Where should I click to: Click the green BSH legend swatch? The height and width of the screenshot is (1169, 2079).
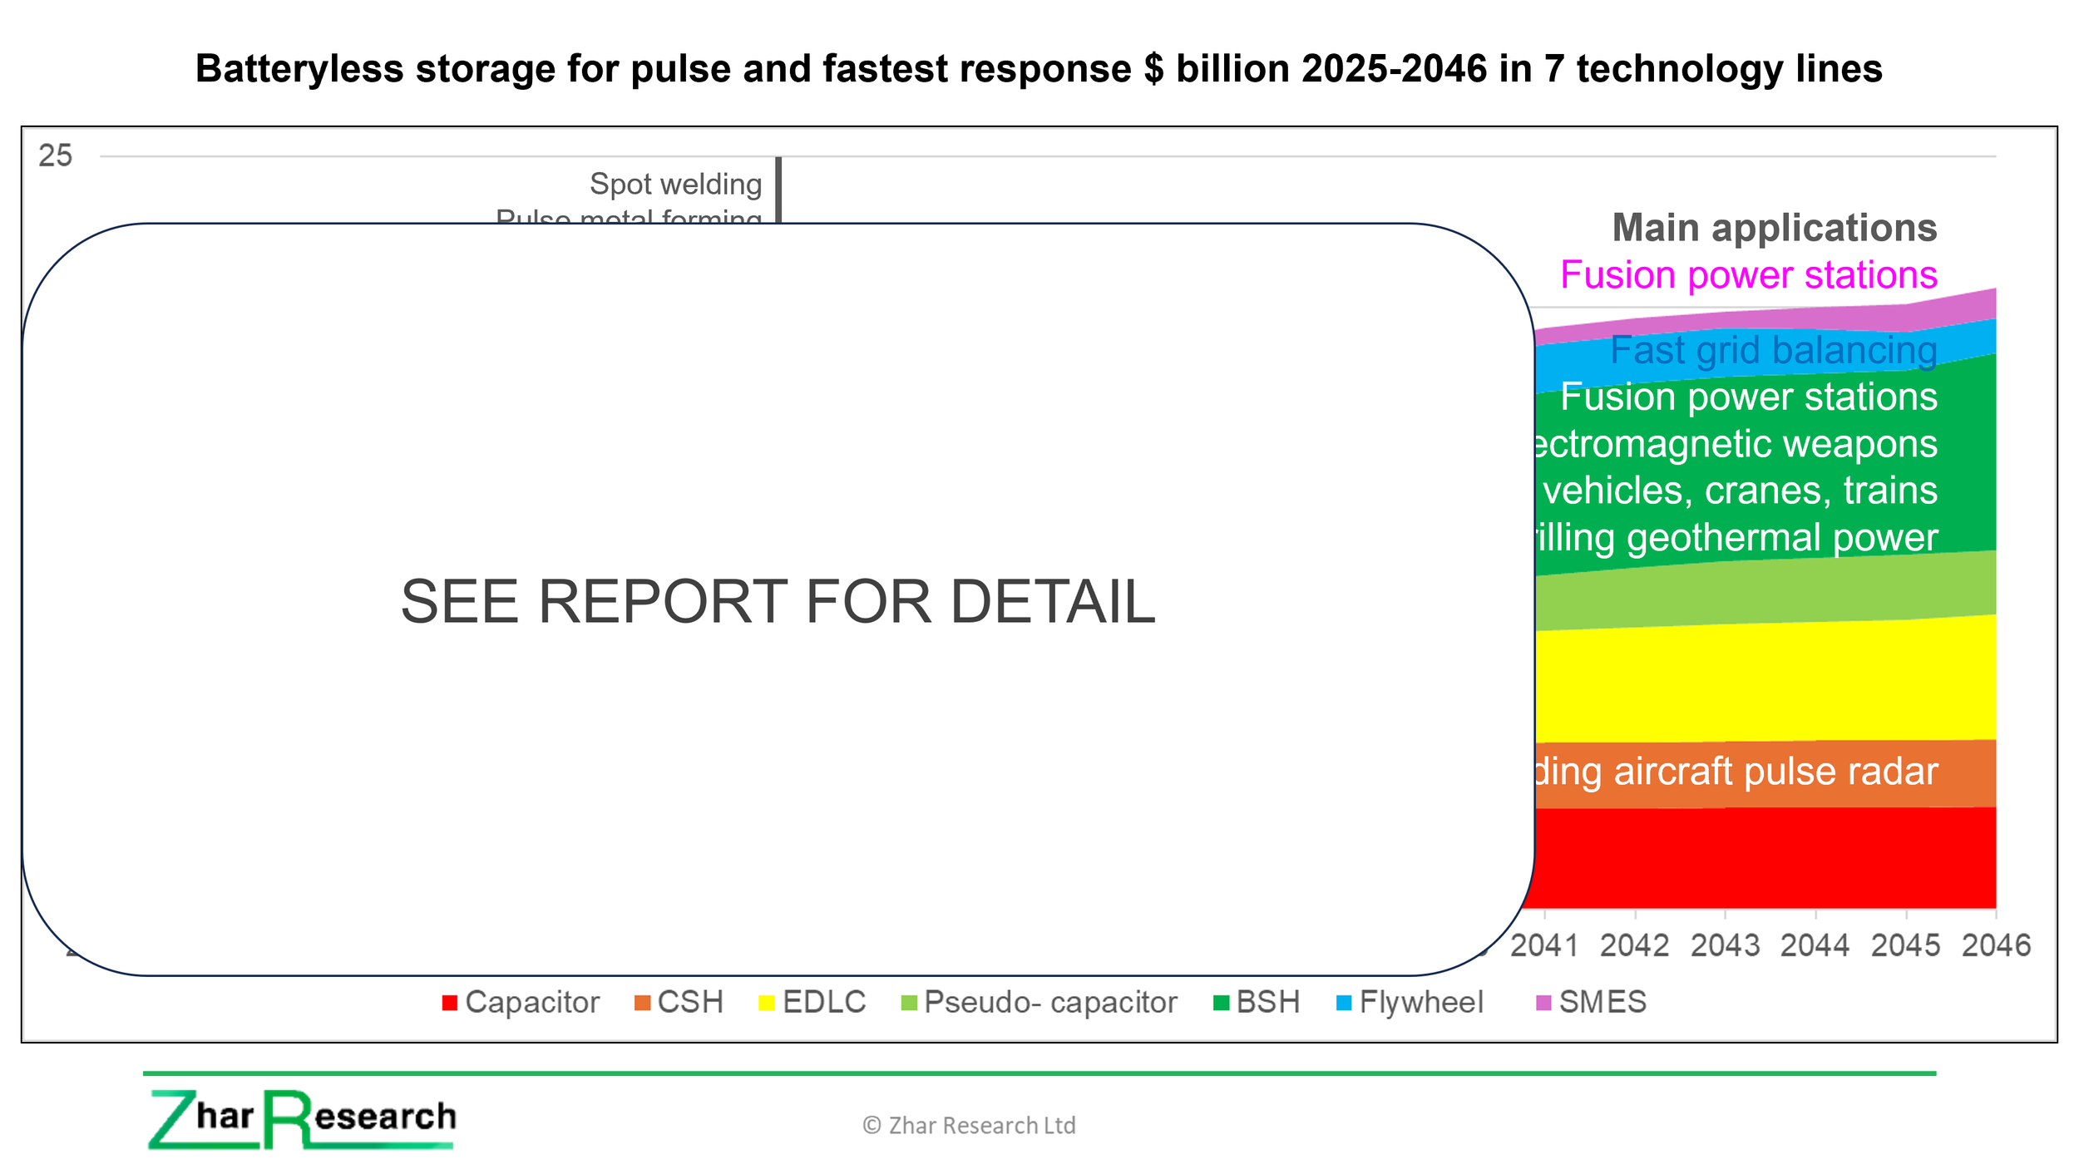pyautogui.click(x=1221, y=1003)
